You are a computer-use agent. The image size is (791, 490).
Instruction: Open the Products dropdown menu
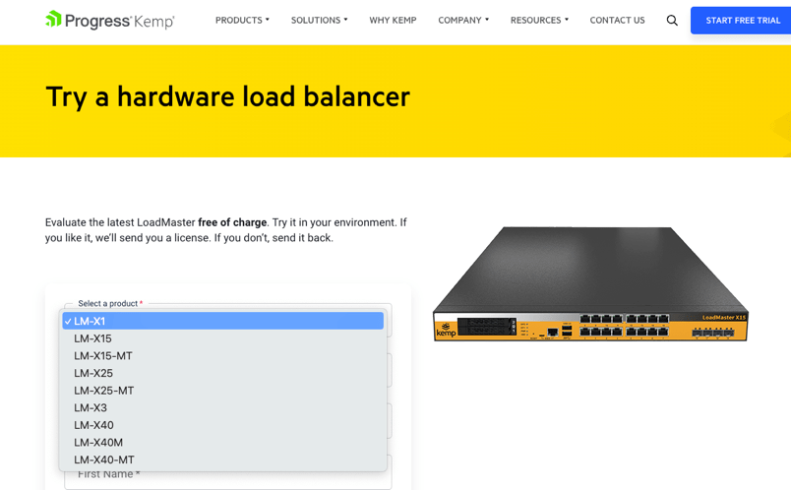pos(242,21)
